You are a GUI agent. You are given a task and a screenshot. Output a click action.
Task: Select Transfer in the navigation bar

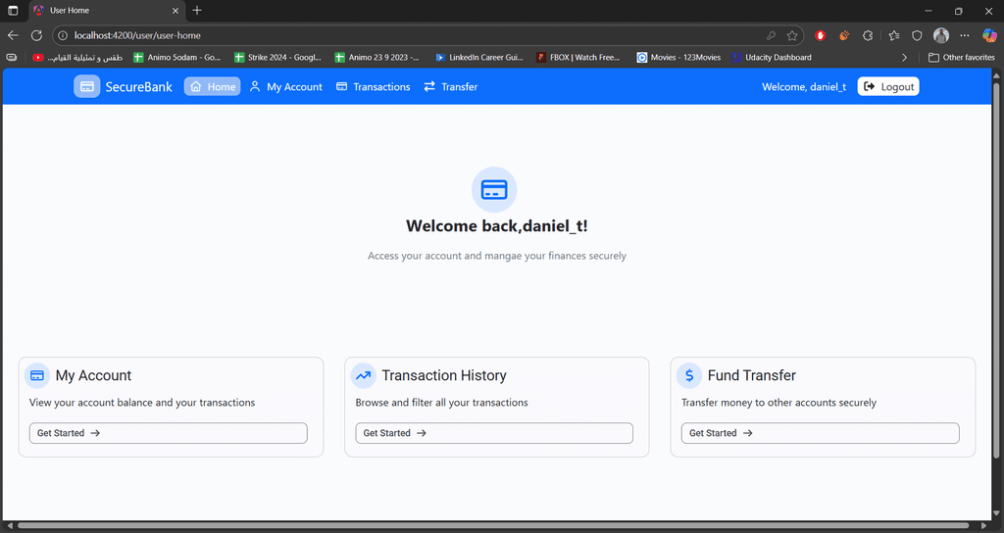[451, 86]
